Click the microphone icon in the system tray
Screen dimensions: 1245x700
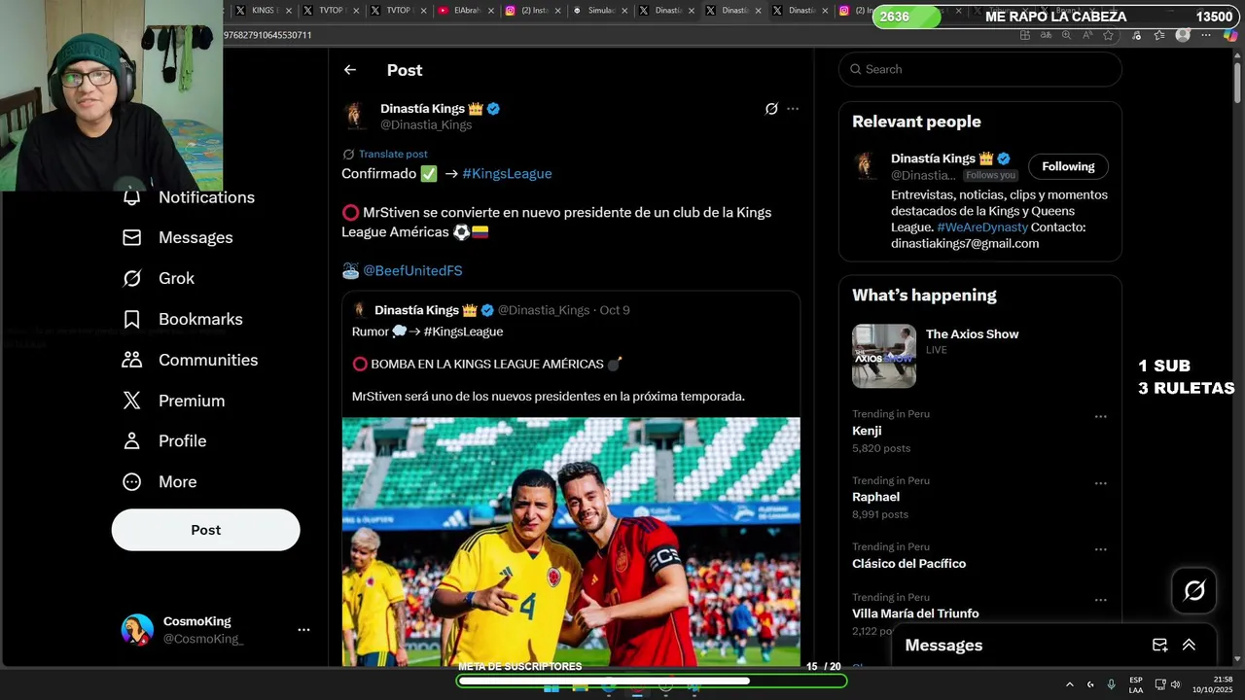[x=1111, y=684]
